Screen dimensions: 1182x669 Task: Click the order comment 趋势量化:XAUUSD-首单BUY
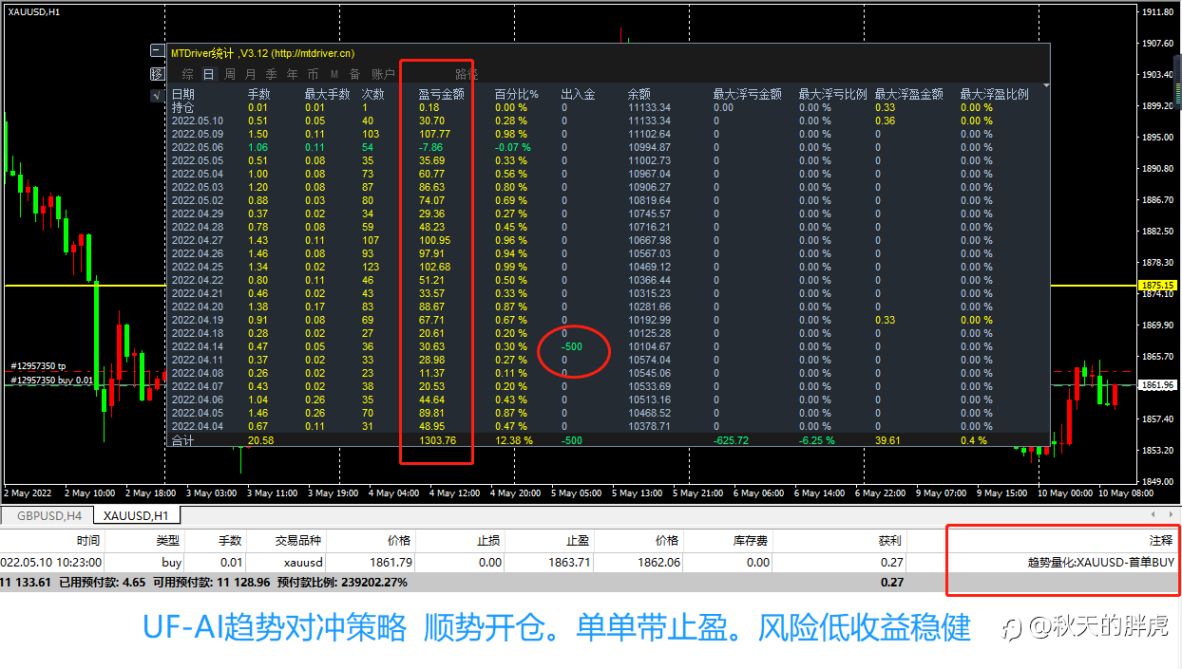(1101, 562)
